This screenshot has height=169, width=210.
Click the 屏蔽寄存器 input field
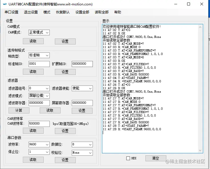pyautogui.click(x=82, y=103)
